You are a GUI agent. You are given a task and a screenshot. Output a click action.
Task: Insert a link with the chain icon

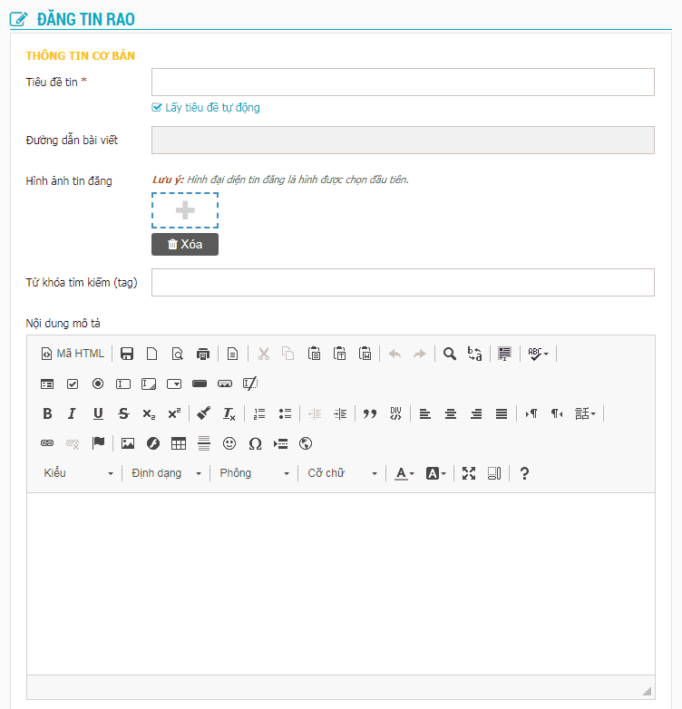tap(47, 443)
